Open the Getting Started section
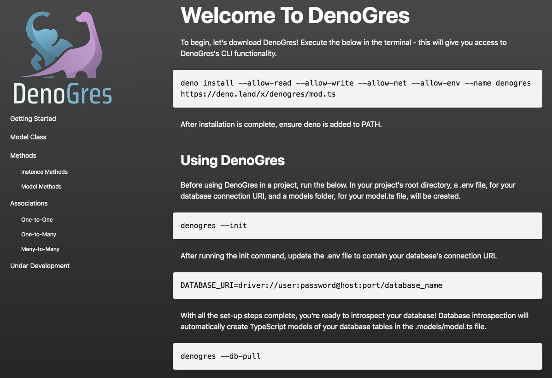The image size is (552, 378). (x=33, y=119)
